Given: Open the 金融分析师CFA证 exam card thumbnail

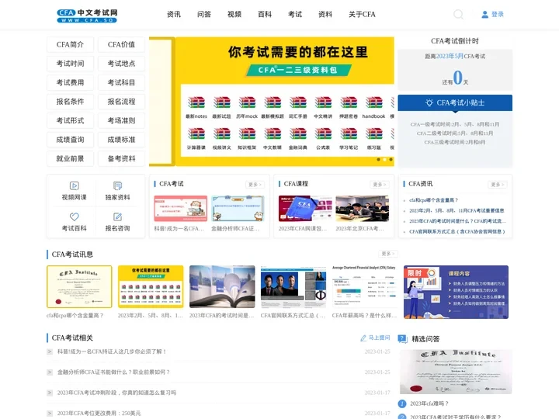Looking at the screenshot, I should (x=238, y=209).
